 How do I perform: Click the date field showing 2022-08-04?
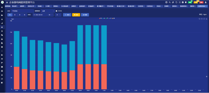[x=40, y=15]
